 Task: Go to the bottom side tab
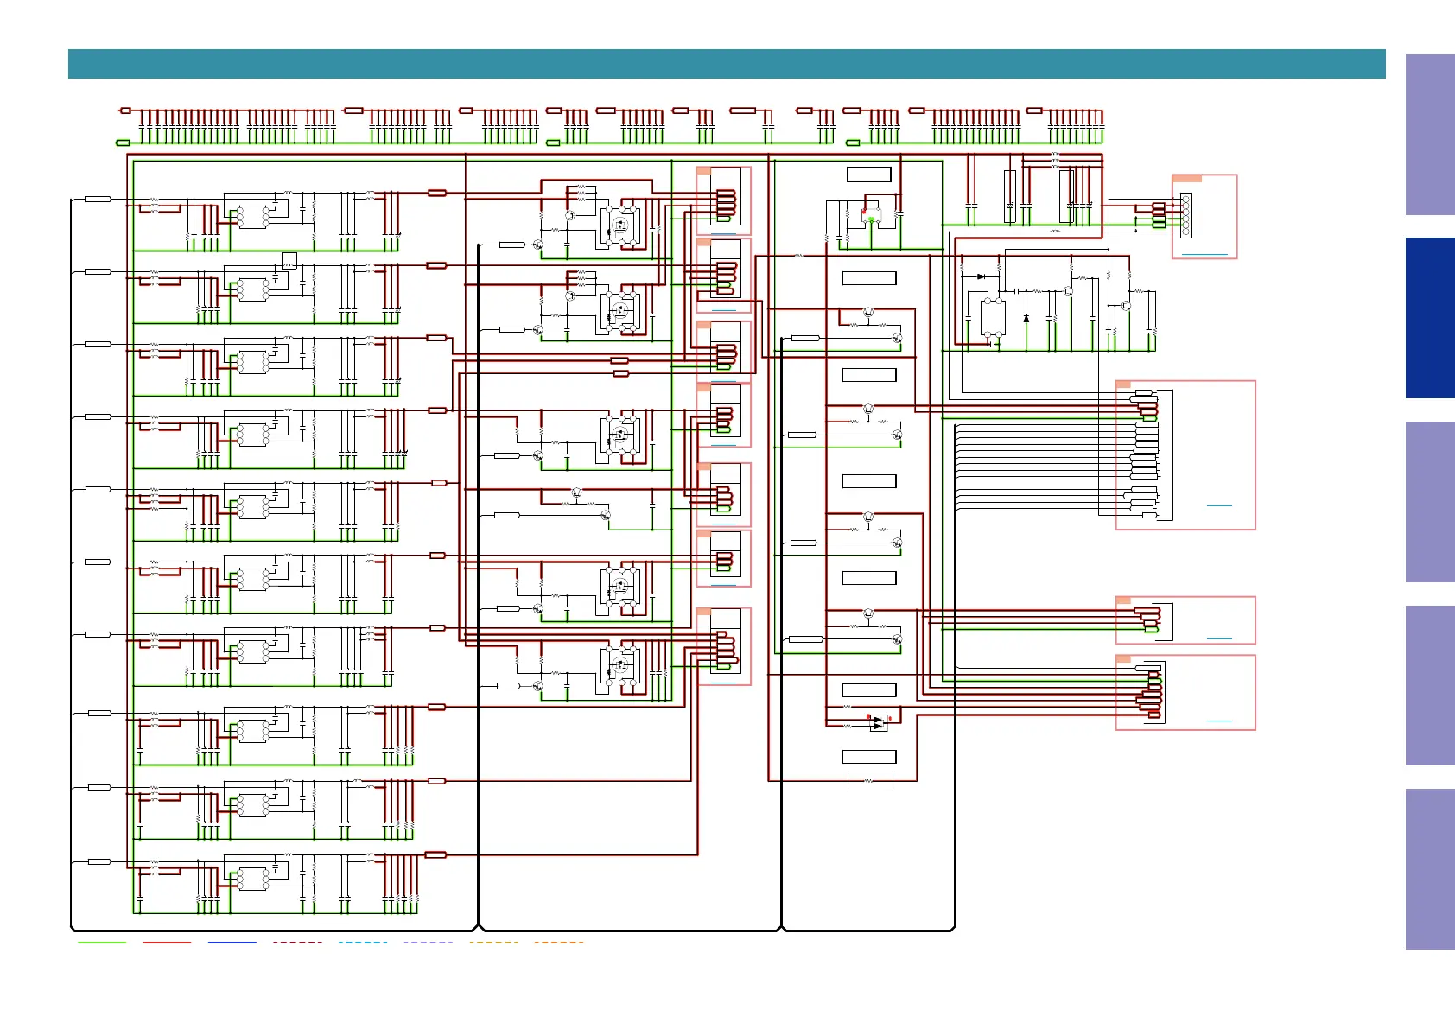coord(1429,869)
